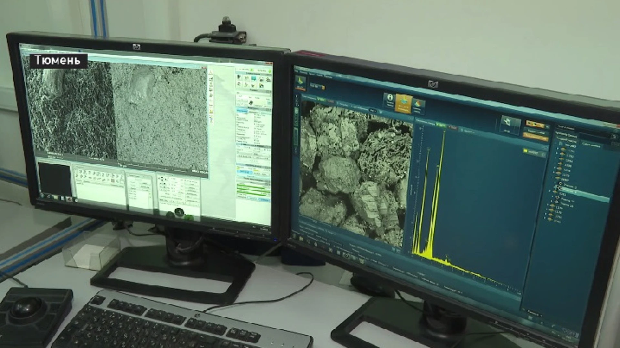Click the first icon in the icon grid's second row
Viewport: 620px width, 348px height.
click(239, 84)
